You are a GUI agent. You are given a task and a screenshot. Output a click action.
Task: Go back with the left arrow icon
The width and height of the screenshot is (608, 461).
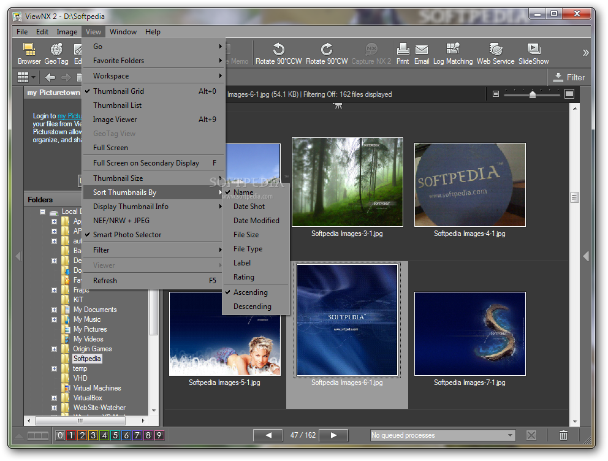(50, 77)
